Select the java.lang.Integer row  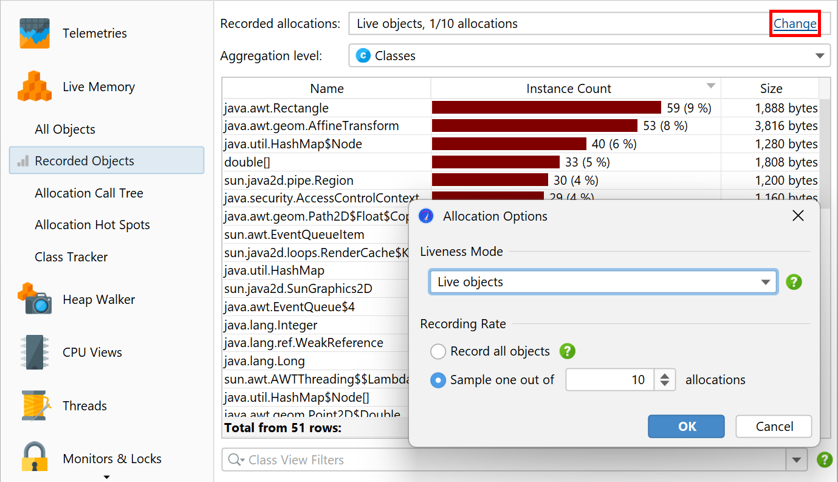pos(315,325)
